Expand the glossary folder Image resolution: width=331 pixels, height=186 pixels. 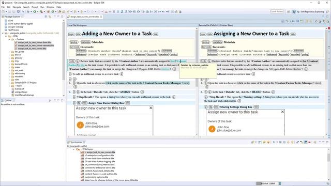point(9,58)
